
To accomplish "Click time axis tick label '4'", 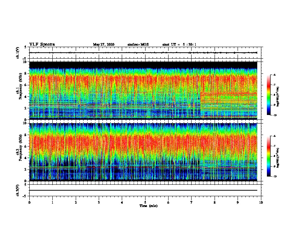I will point(122,203).
